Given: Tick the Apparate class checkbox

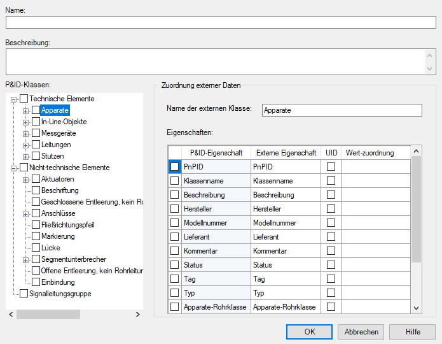Looking at the screenshot, I should coord(36,111).
